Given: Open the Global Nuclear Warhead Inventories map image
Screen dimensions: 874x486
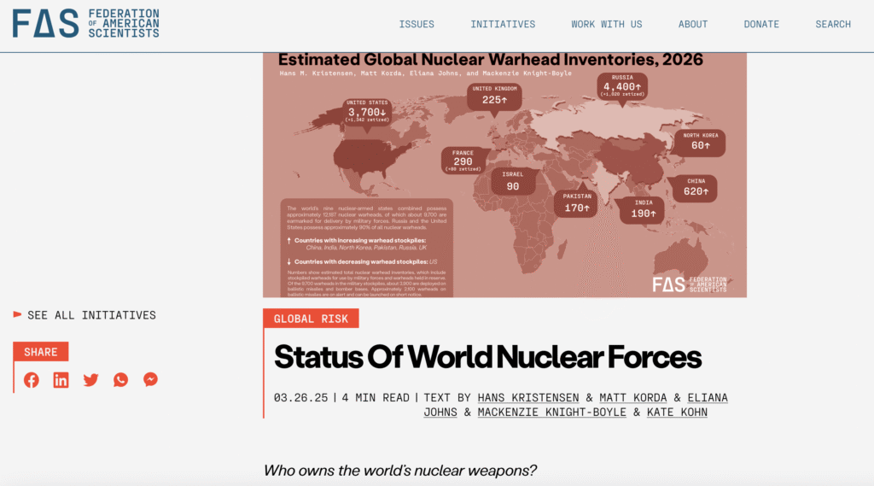Looking at the screenshot, I should coord(504,175).
